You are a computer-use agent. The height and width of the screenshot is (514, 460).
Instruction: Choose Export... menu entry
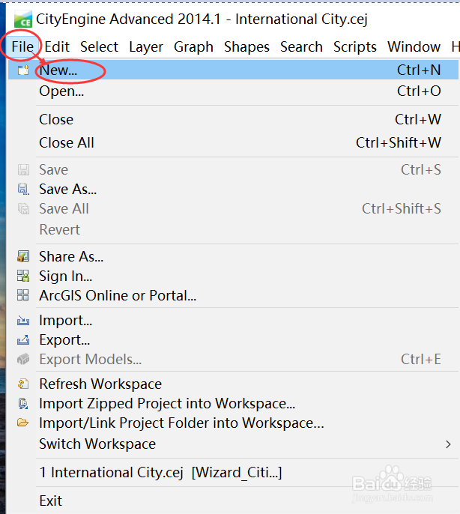tap(233, 340)
